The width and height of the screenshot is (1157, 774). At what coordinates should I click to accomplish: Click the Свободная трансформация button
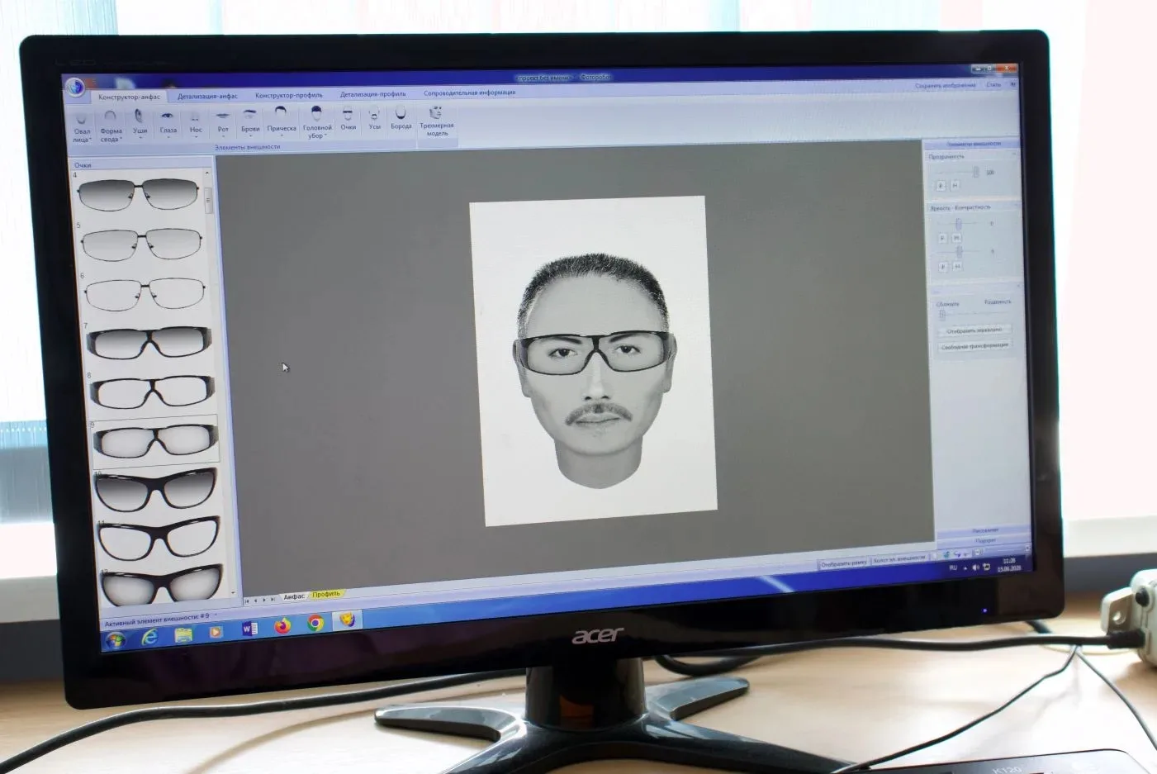pyautogui.click(x=974, y=346)
